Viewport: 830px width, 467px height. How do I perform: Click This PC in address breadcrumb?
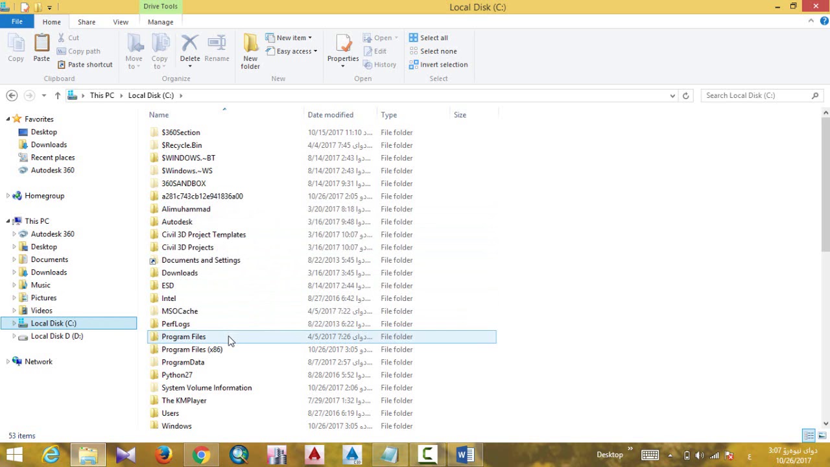102,95
